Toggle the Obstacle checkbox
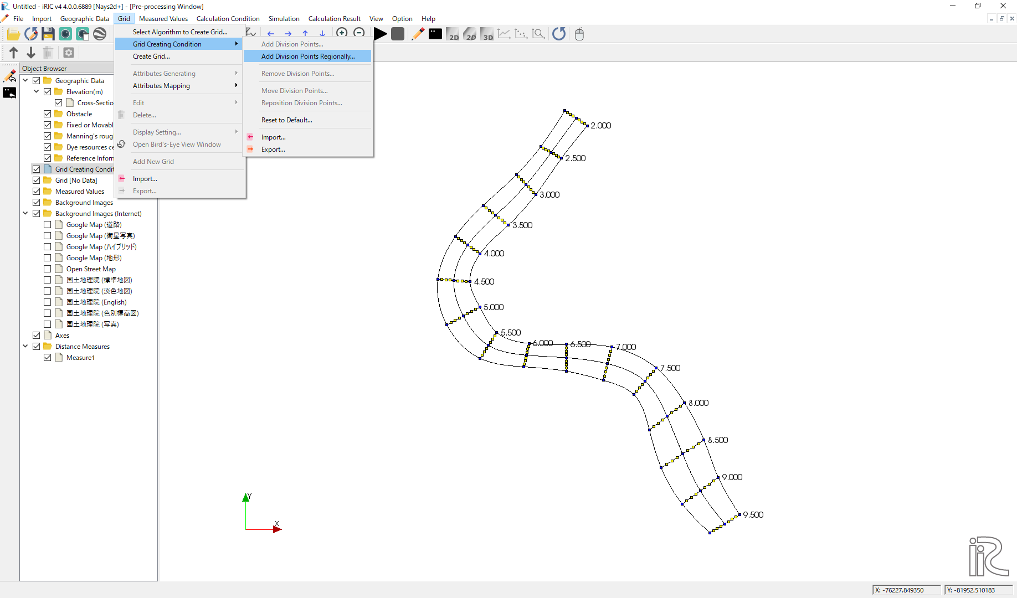 tap(48, 114)
